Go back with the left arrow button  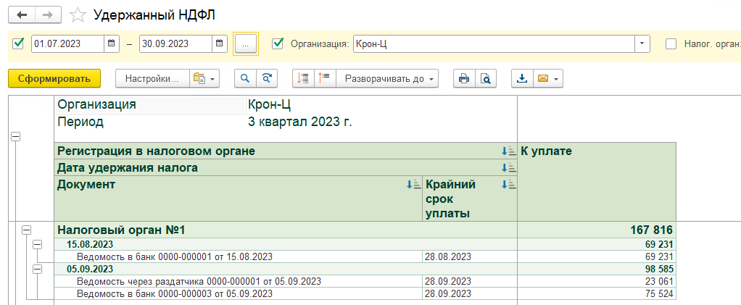point(22,15)
